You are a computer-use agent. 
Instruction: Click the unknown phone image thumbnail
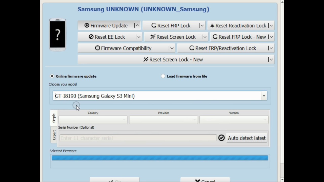click(x=58, y=35)
